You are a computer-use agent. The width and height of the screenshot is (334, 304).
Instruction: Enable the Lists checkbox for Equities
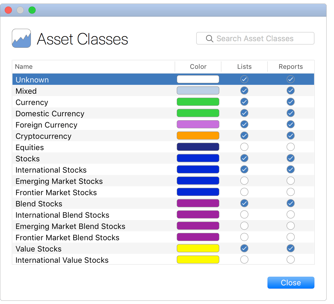244,147
